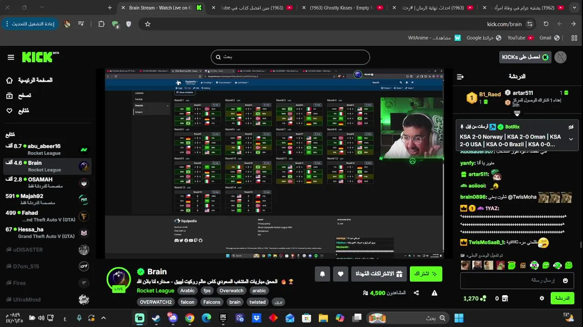Click the share stream icon

(416, 293)
